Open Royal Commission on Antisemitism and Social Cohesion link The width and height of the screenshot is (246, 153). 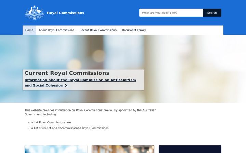tap(80, 83)
